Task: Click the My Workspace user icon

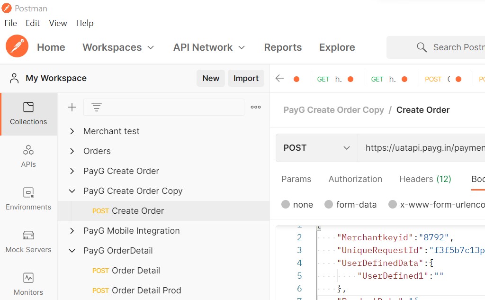Action: 14,78
